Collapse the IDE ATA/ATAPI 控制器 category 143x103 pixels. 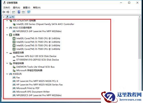pyautogui.click(x=7, y=20)
